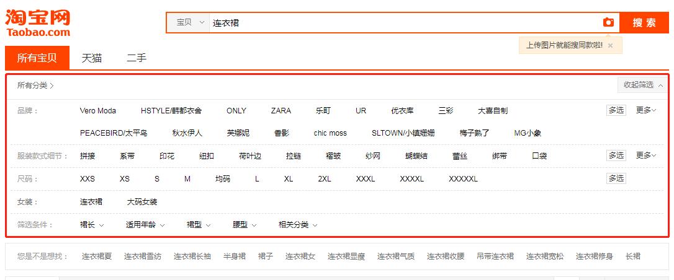Viewport: 674px width, 280px height.
Task: Switch to the 所有宝贝 tab
Action: [37, 58]
